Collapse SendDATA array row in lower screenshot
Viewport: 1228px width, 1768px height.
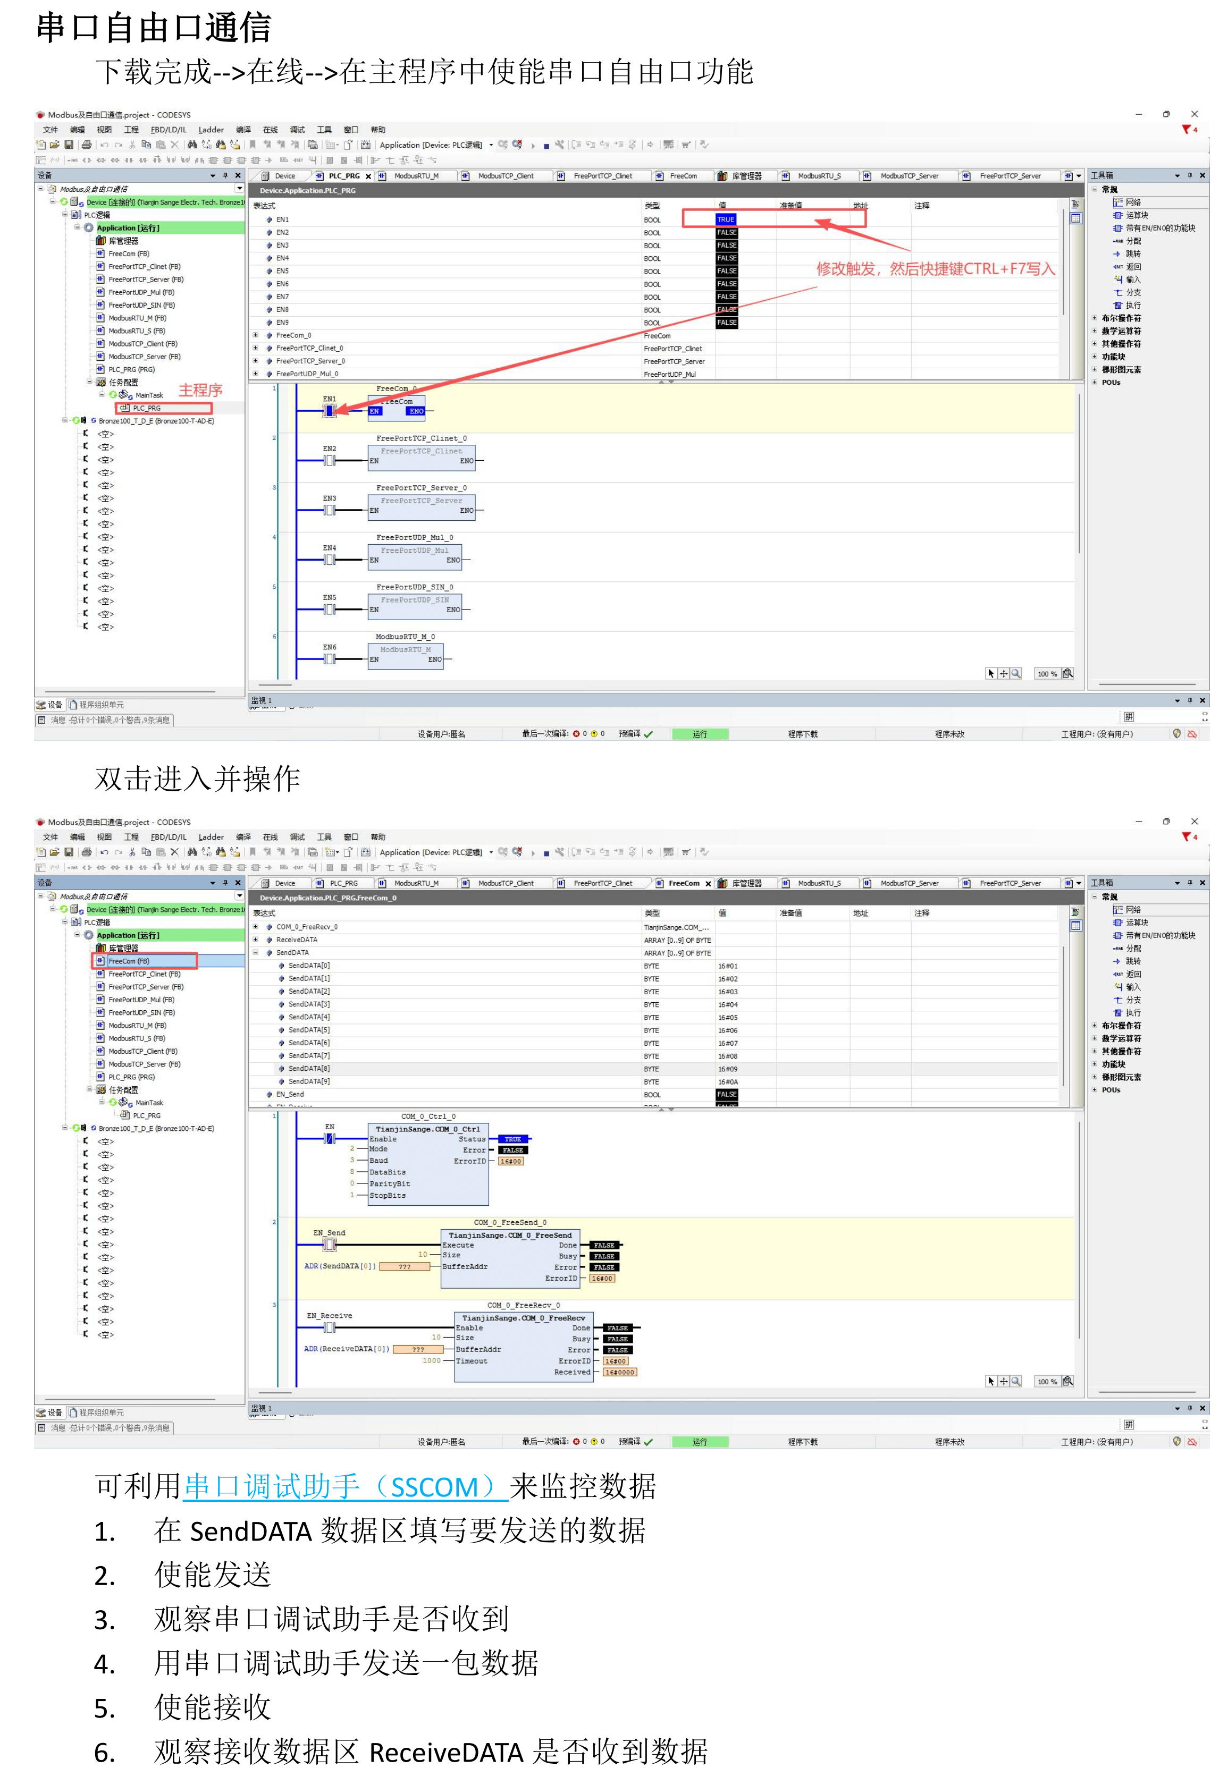coord(256,953)
